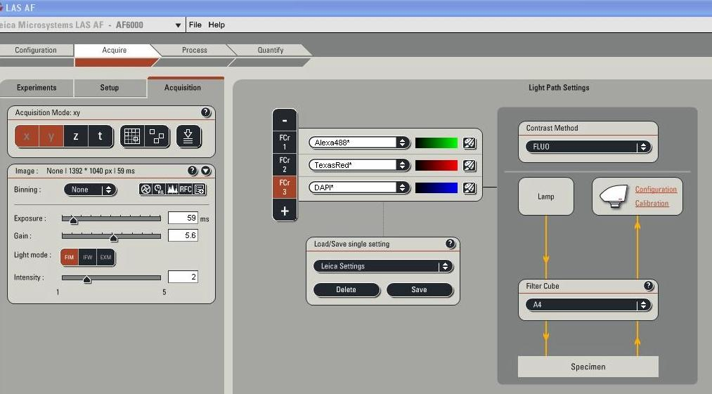Click the crossed-circle icon in image toolbar
The width and height of the screenshot is (712, 394).
pyautogui.click(x=145, y=190)
